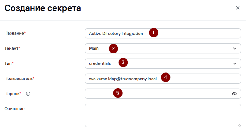Grab the Описание textarea resize handle
Image resolution: width=246 pixels, height=135 pixels.
(239, 125)
